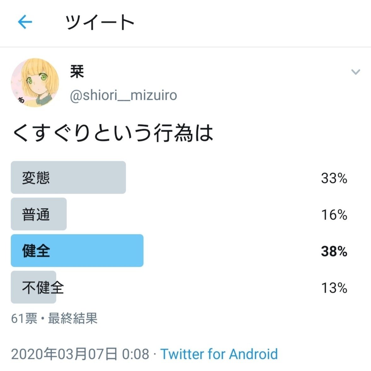Open the tweet options chevron

tap(356, 72)
